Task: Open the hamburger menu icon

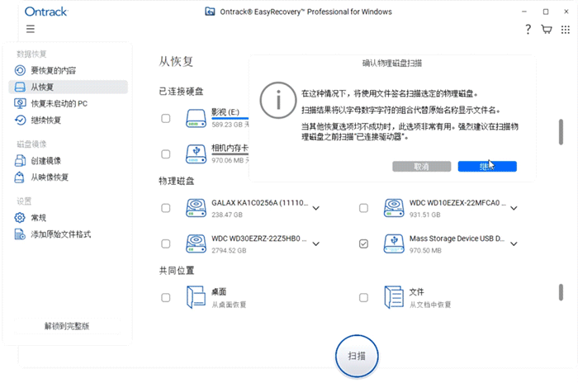Action: pyautogui.click(x=31, y=29)
